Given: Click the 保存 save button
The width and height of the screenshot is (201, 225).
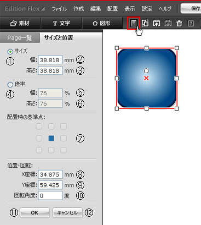Looking at the screenshot, I should tap(191, 8).
